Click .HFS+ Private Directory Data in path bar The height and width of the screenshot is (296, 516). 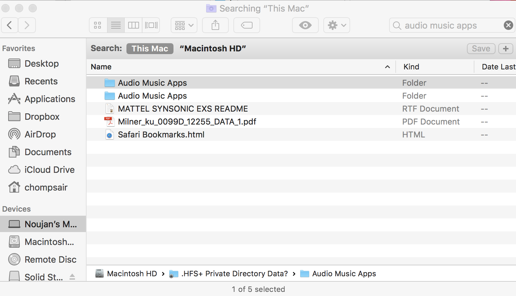click(229, 274)
